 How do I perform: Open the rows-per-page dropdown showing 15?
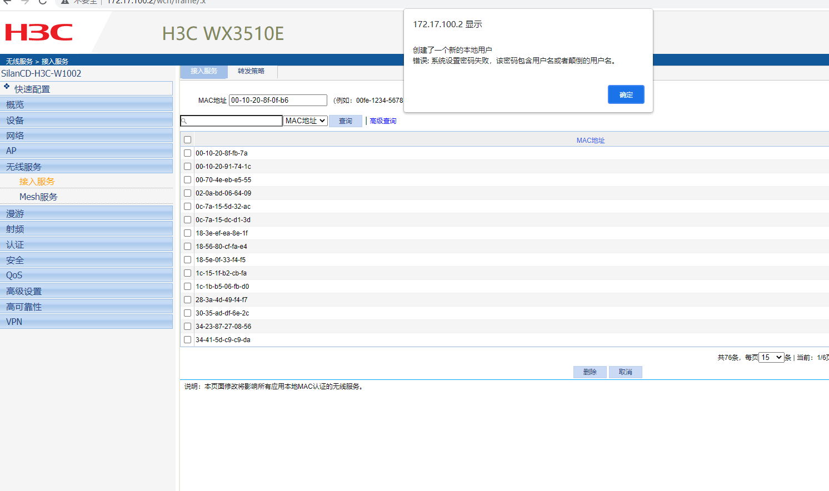tap(772, 357)
